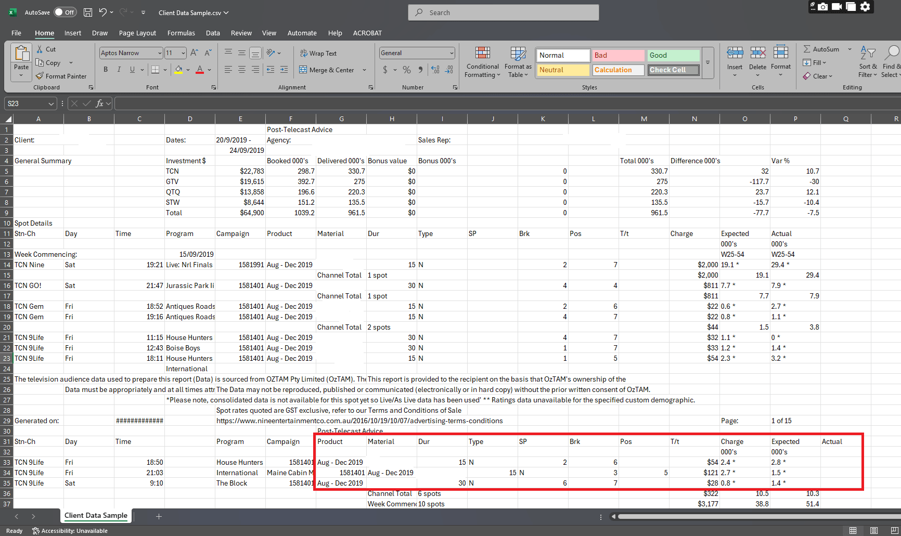Click Decrease Indent icon

(271, 69)
